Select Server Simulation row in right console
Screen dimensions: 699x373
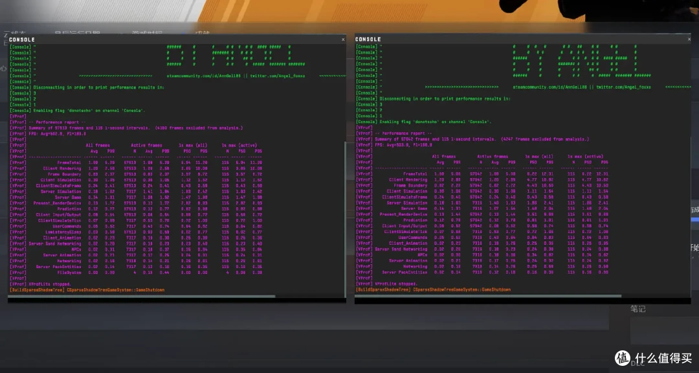[x=482, y=203]
